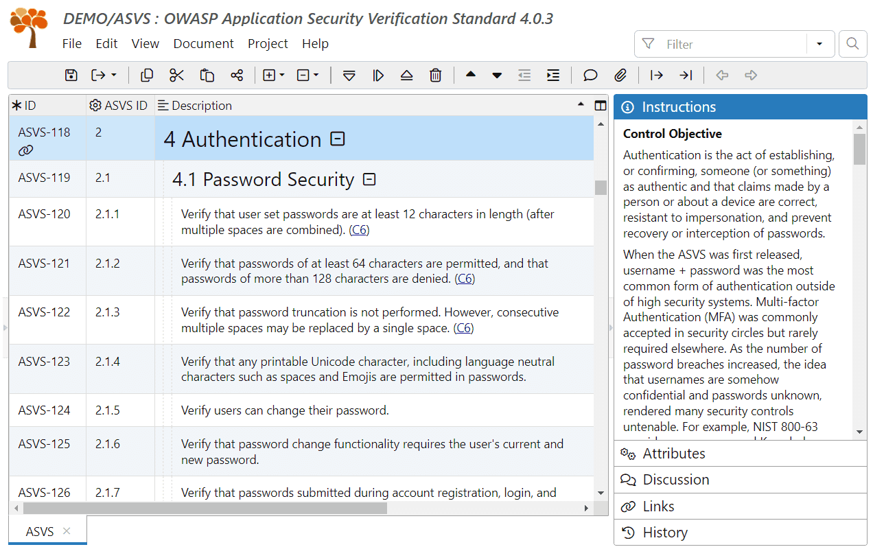Screen dimensions: 873x547
Task: Open the Insert plus-box dropdown arrow
Action: 282,75
